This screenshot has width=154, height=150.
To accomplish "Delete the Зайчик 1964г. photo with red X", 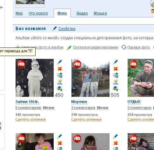I will coord(60,69).
